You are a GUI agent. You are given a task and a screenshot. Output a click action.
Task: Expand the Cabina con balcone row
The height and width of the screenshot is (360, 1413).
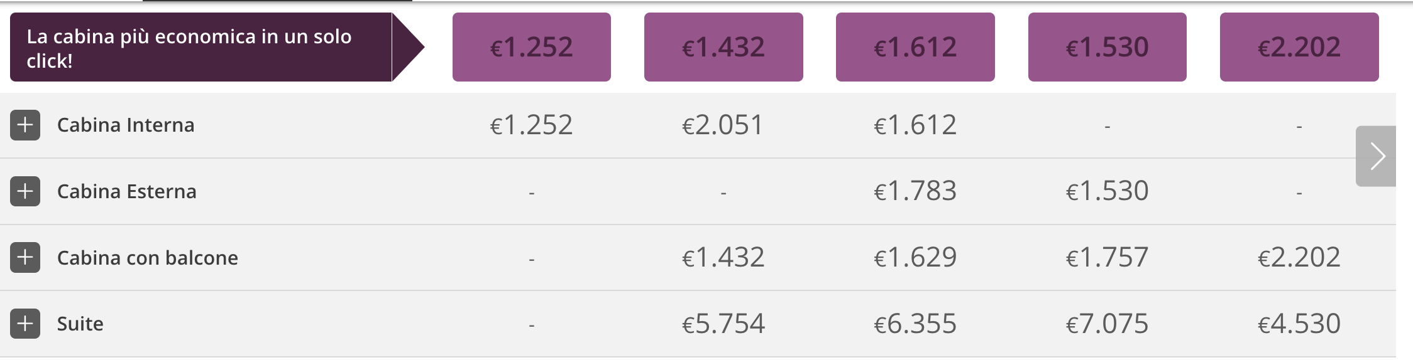click(25, 257)
